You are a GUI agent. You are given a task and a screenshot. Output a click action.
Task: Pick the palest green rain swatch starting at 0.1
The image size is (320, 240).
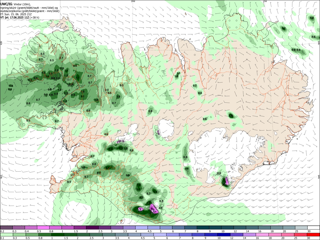click(x=6, y=234)
